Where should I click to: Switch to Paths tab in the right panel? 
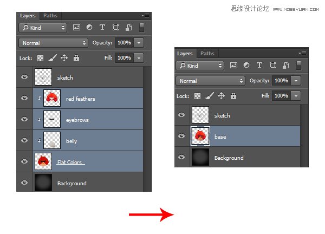point(207,54)
